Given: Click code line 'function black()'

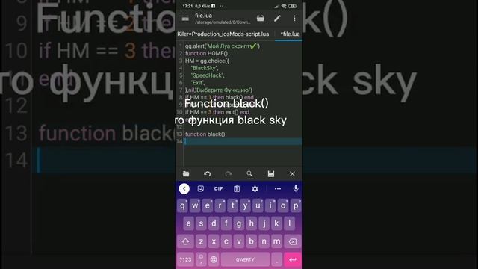Looking at the screenshot, I should click(x=205, y=134).
